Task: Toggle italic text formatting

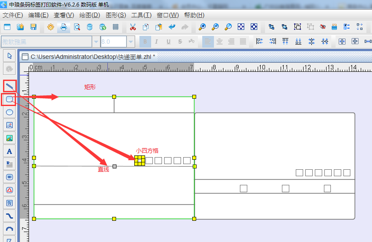Action: 157,42
